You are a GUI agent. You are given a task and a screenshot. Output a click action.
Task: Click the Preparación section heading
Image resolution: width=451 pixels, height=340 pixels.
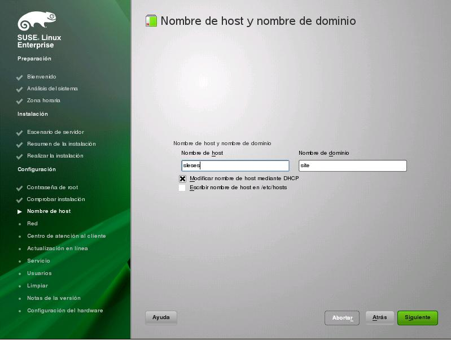click(34, 59)
